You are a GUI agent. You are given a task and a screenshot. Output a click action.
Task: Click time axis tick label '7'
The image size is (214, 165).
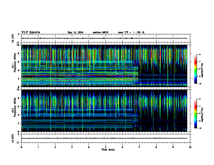(139, 147)
